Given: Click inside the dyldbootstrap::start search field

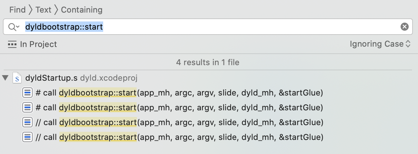Looking at the screenshot, I should (223, 27).
